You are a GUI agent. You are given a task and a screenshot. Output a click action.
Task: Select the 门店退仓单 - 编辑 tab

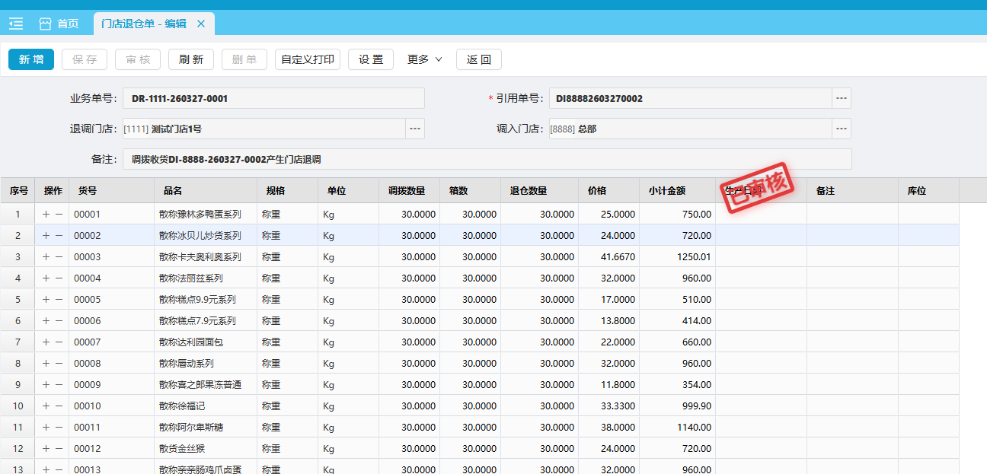tap(144, 24)
